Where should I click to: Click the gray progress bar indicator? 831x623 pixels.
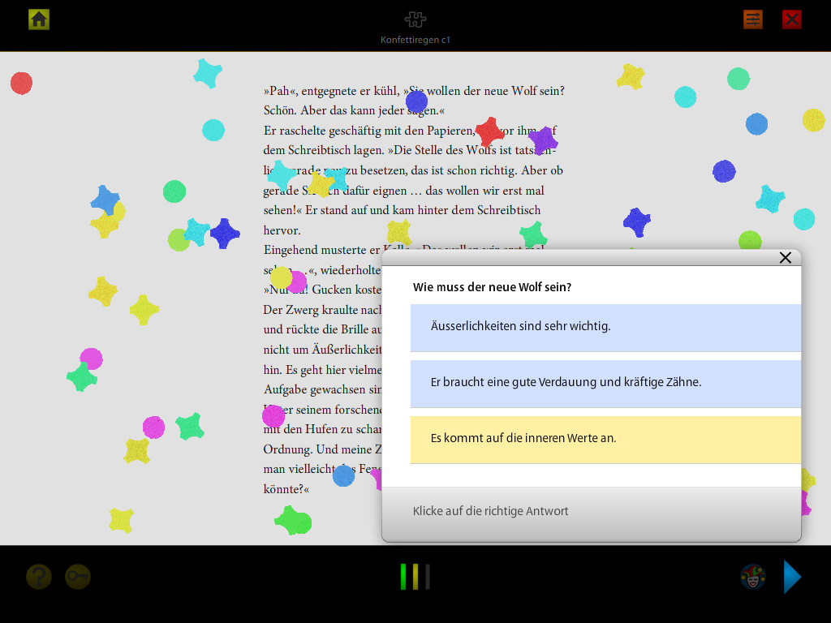428,577
